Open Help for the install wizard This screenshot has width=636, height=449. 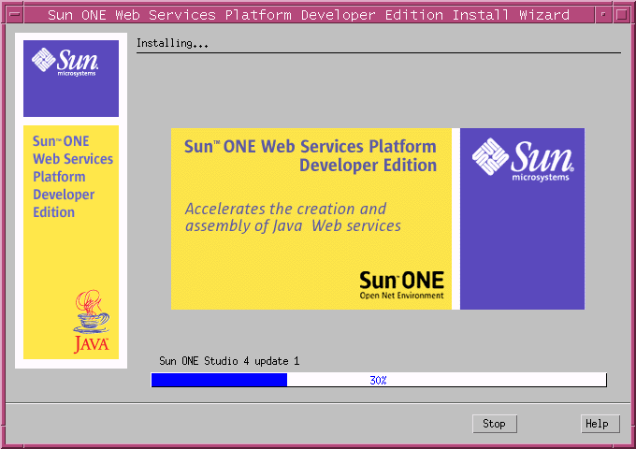[x=600, y=424]
